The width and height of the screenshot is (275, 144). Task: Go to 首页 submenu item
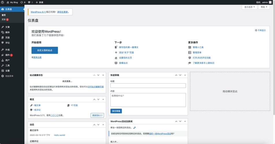click(4, 15)
